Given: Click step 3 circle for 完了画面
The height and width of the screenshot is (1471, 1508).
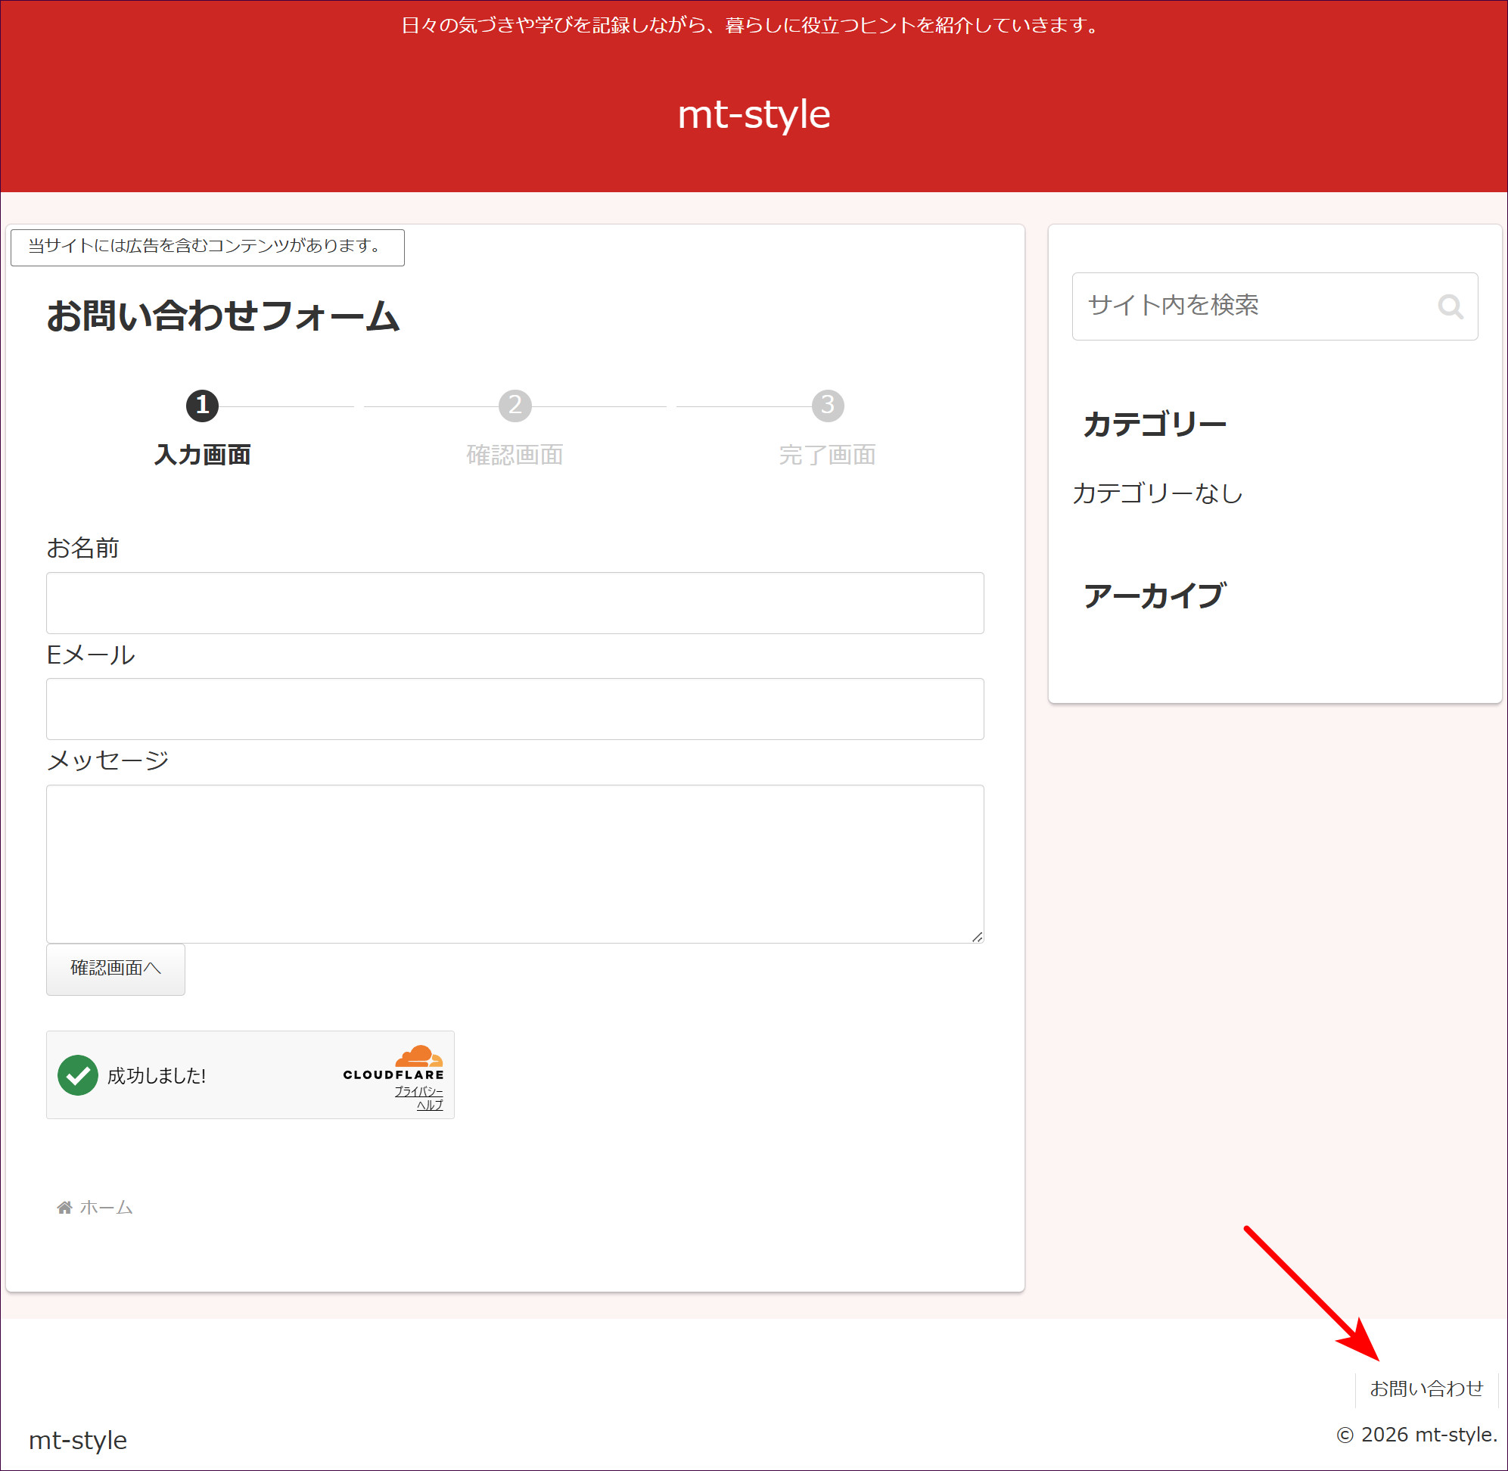Looking at the screenshot, I should (827, 406).
